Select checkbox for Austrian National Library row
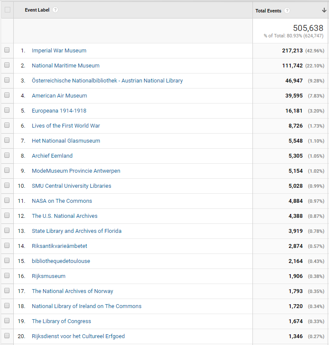Image resolution: width=329 pixels, height=345 pixels. tap(7, 80)
